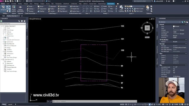
Task: Open the Analyze ribbon tab
Action: click(x=26, y=4)
